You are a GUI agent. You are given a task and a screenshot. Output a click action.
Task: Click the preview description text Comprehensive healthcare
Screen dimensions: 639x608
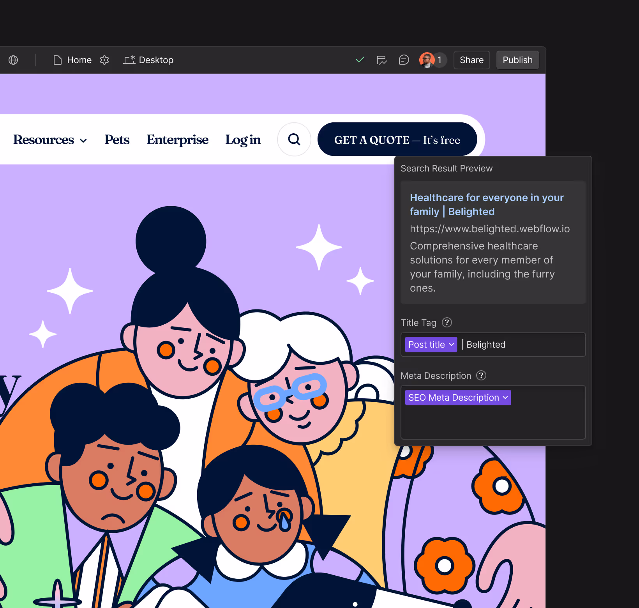[x=482, y=267]
